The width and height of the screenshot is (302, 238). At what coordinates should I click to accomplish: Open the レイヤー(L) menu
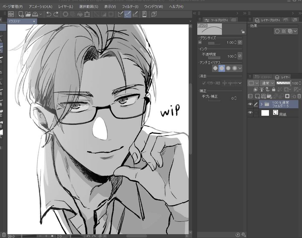[x=66, y=7]
